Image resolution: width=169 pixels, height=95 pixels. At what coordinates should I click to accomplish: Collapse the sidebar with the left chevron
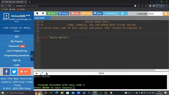point(32,56)
